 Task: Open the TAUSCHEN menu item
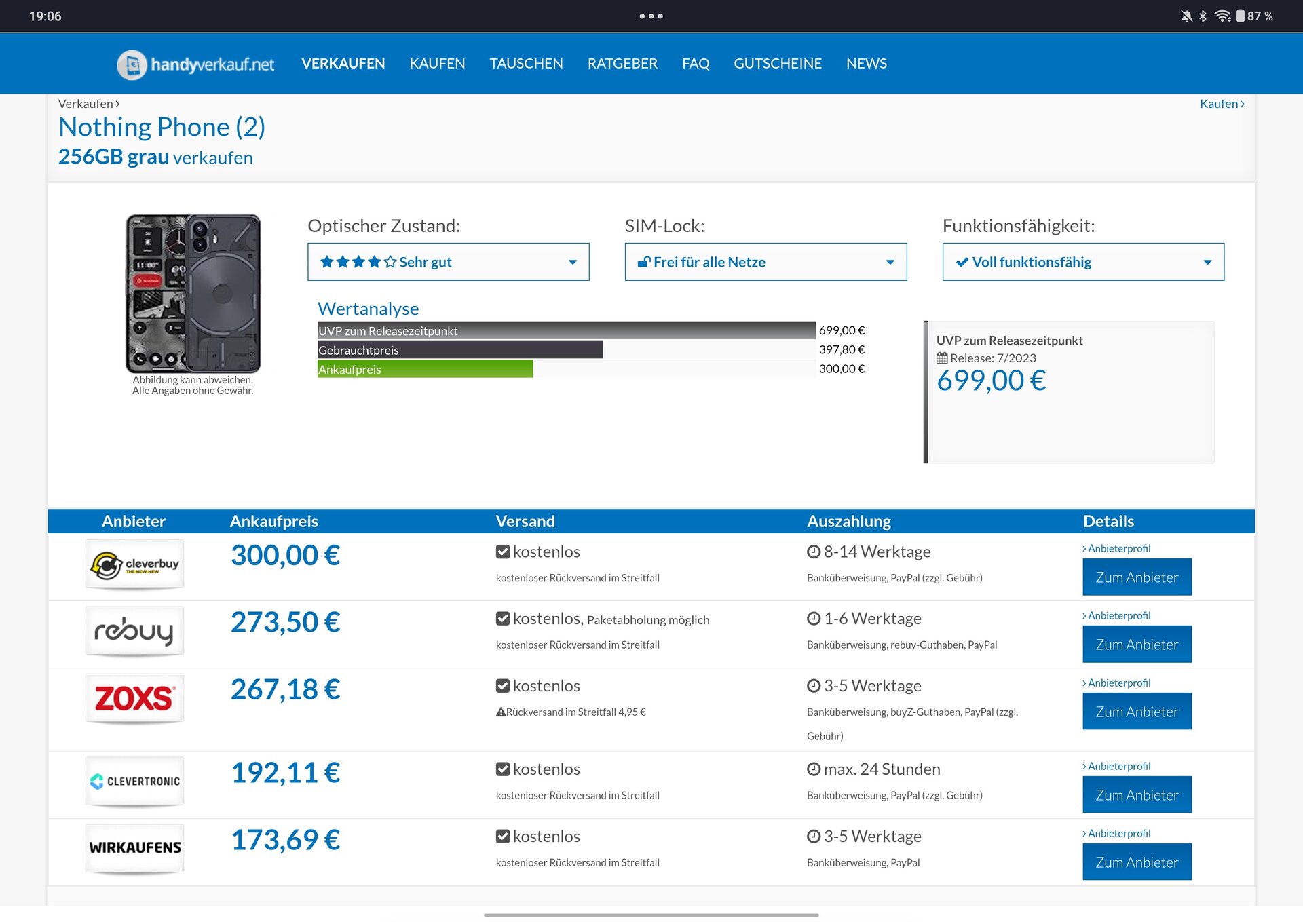(526, 64)
